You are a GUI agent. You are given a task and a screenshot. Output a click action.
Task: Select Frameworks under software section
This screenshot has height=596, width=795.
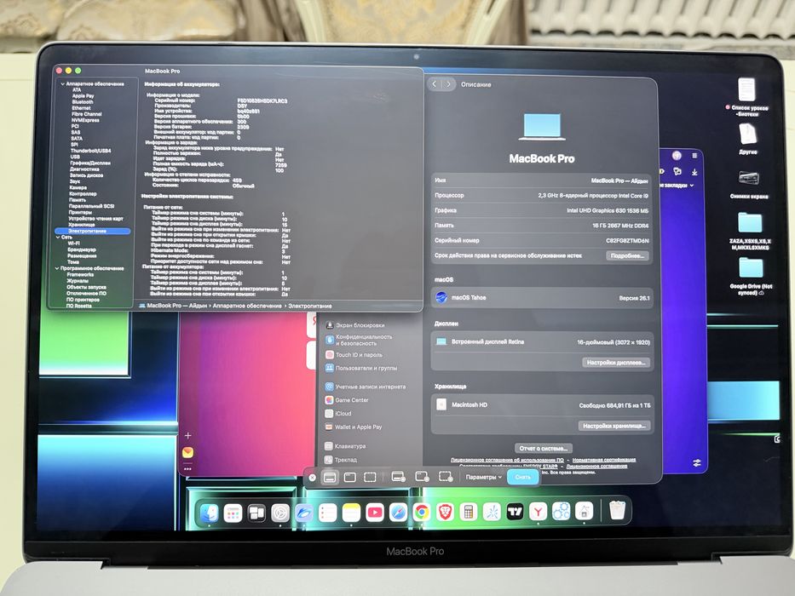(x=80, y=274)
